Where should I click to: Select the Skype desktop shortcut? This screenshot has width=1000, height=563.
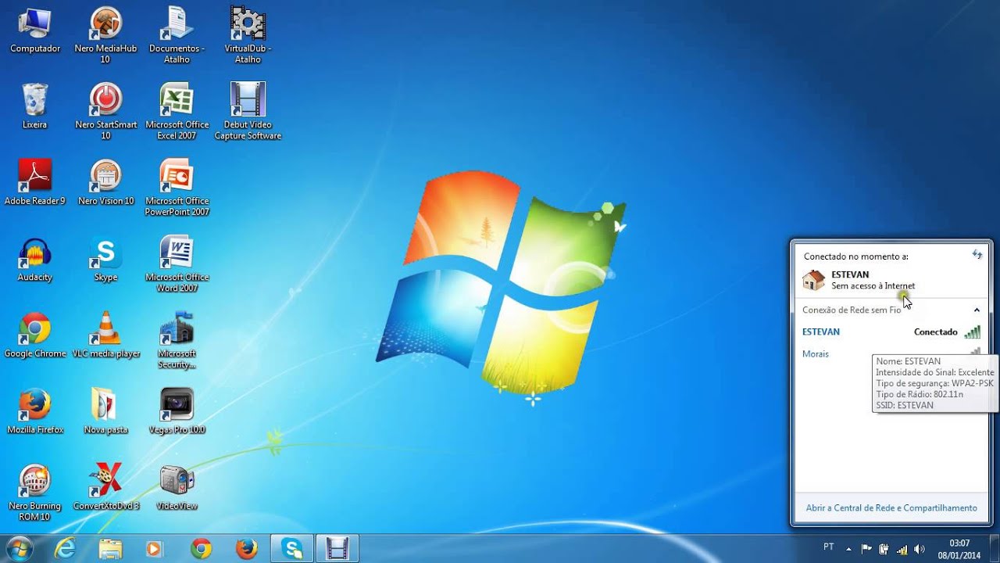pos(105,259)
